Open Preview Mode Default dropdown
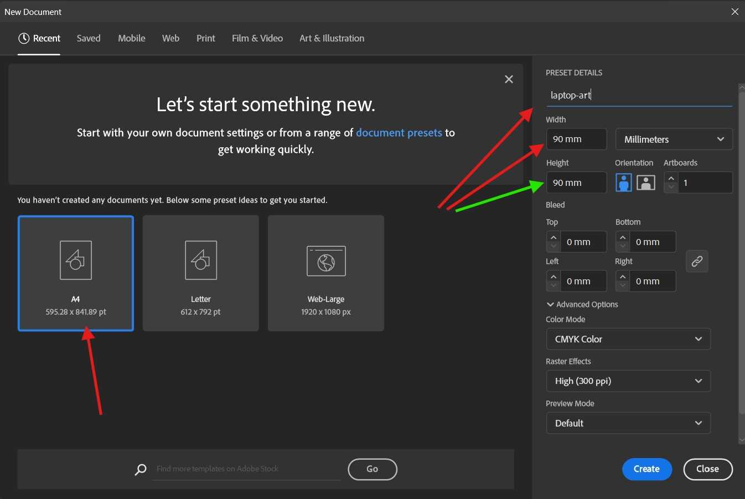Image resolution: width=745 pixels, height=499 pixels. click(x=628, y=423)
